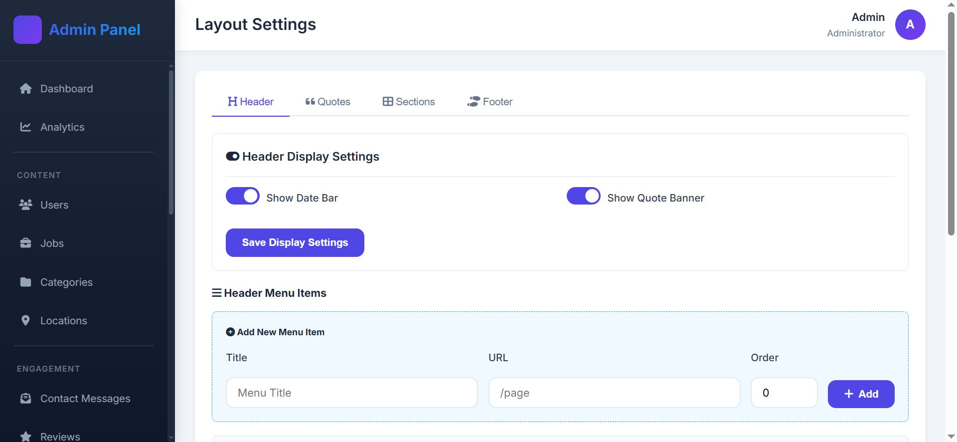Turn off Show Quote Banner switch

[x=584, y=196]
